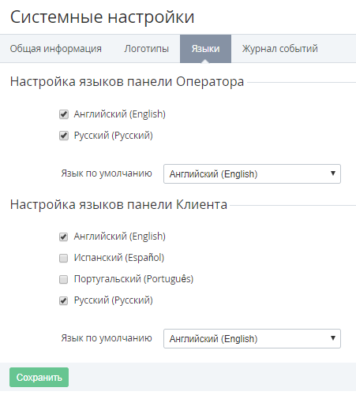Uncheck Английский (English) for Operator panel
356x395 pixels.
point(64,114)
